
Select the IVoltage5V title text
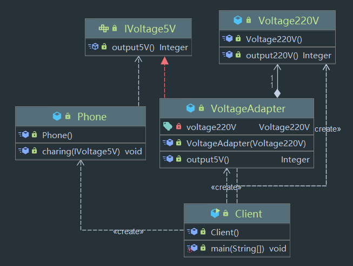tap(150, 29)
